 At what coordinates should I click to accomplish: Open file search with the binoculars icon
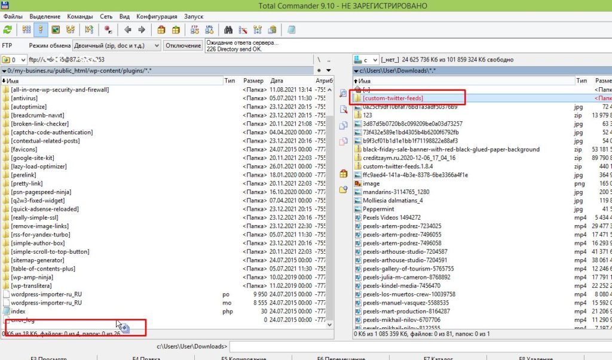point(228,29)
